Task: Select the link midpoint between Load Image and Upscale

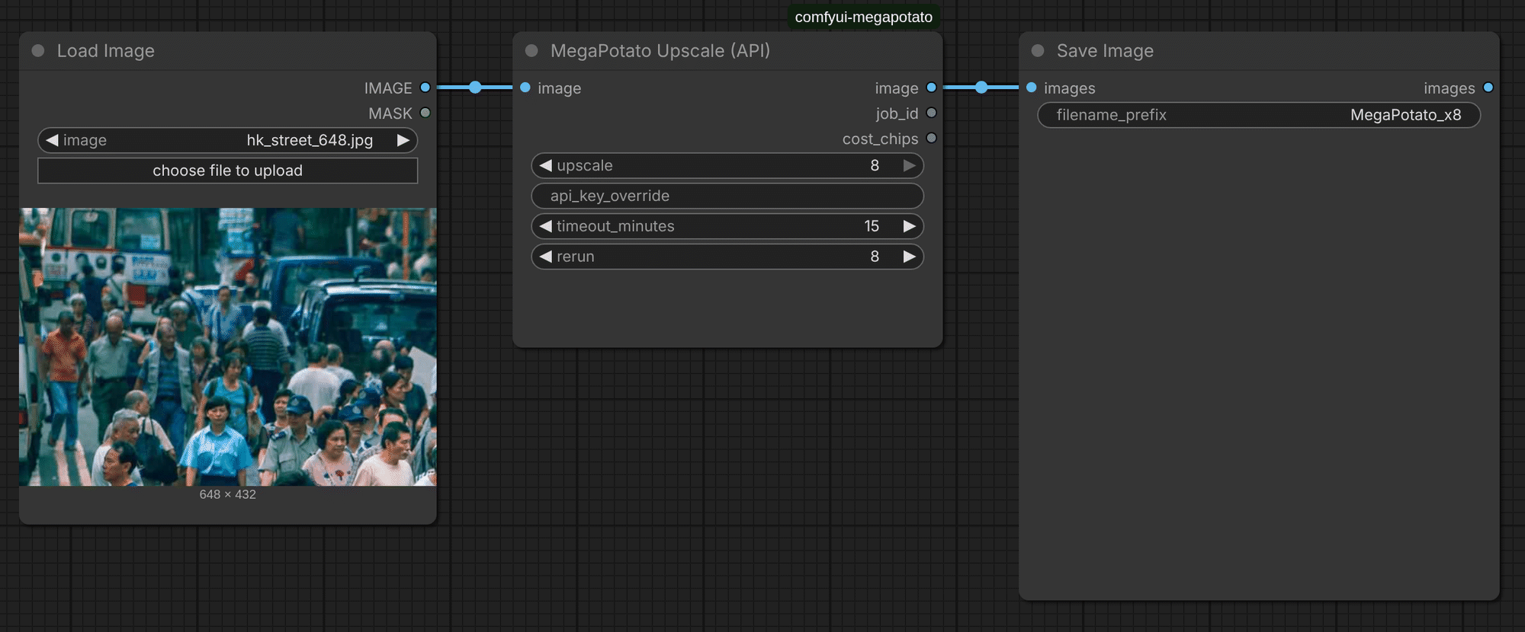Action: (475, 88)
